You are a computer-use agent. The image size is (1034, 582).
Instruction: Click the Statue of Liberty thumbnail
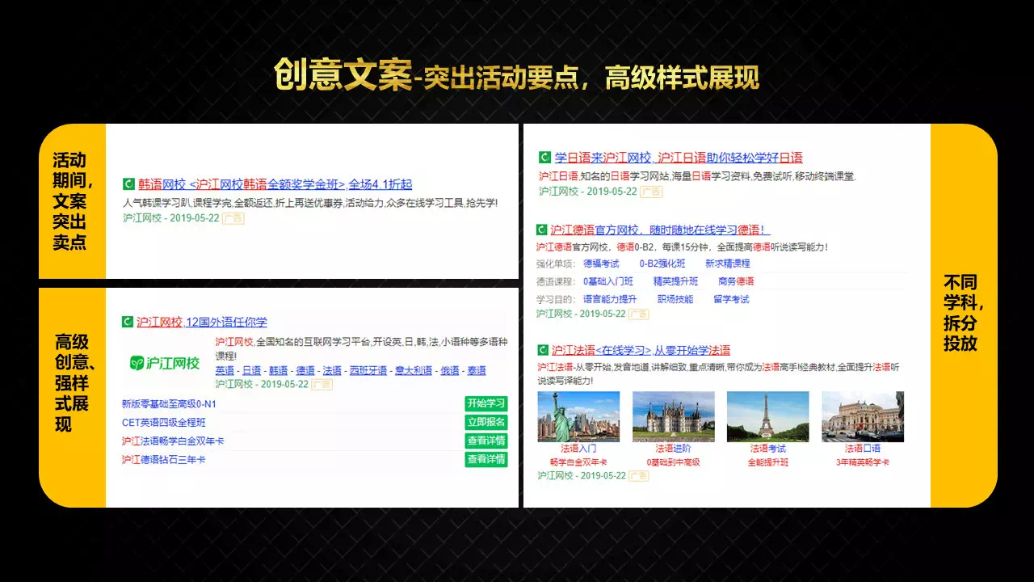[578, 416]
